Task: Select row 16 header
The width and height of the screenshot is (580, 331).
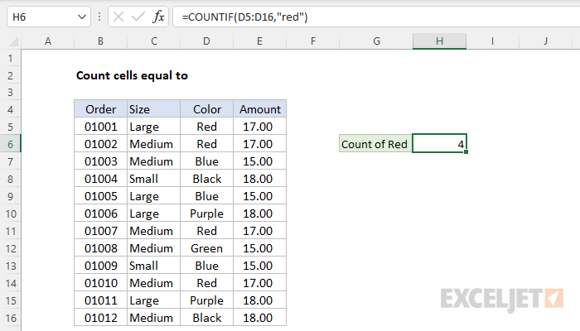Action: (10, 318)
